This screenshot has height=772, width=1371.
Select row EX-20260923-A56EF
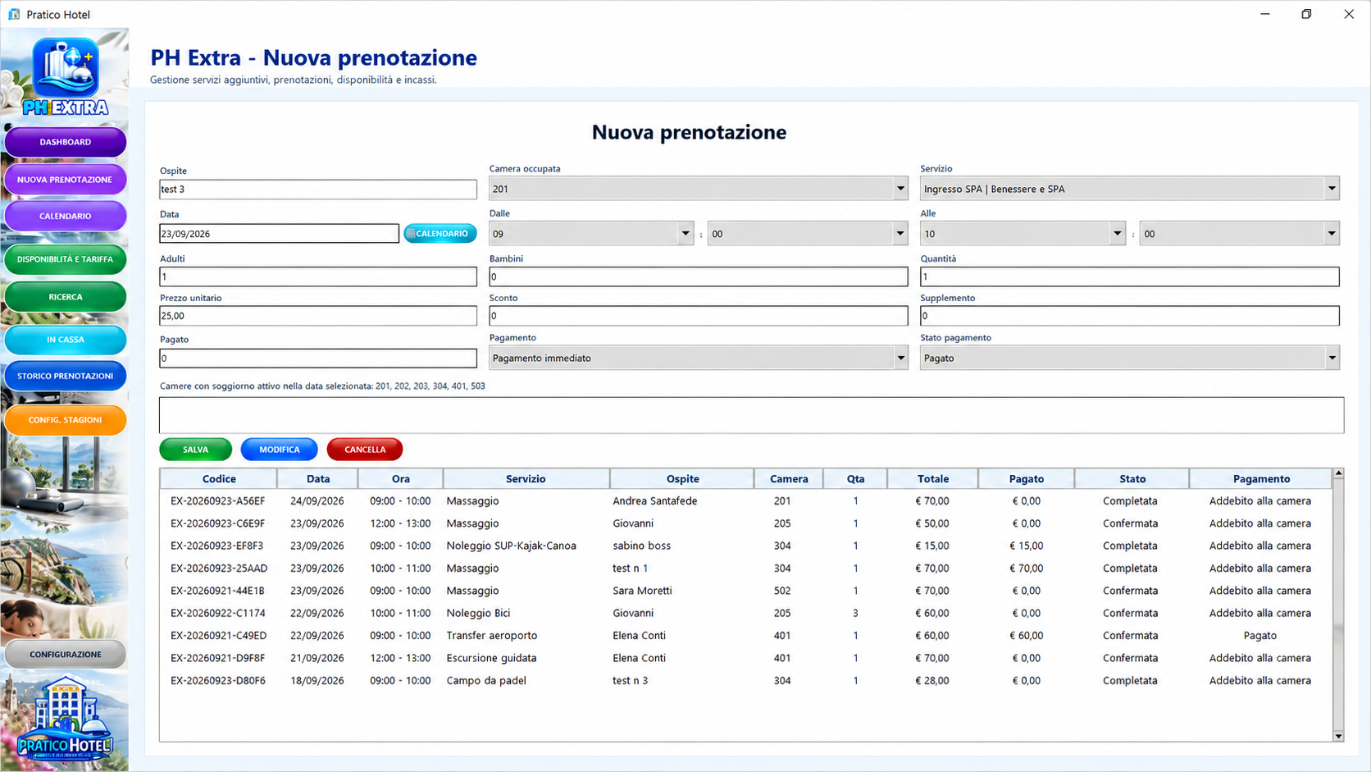click(x=746, y=501)
